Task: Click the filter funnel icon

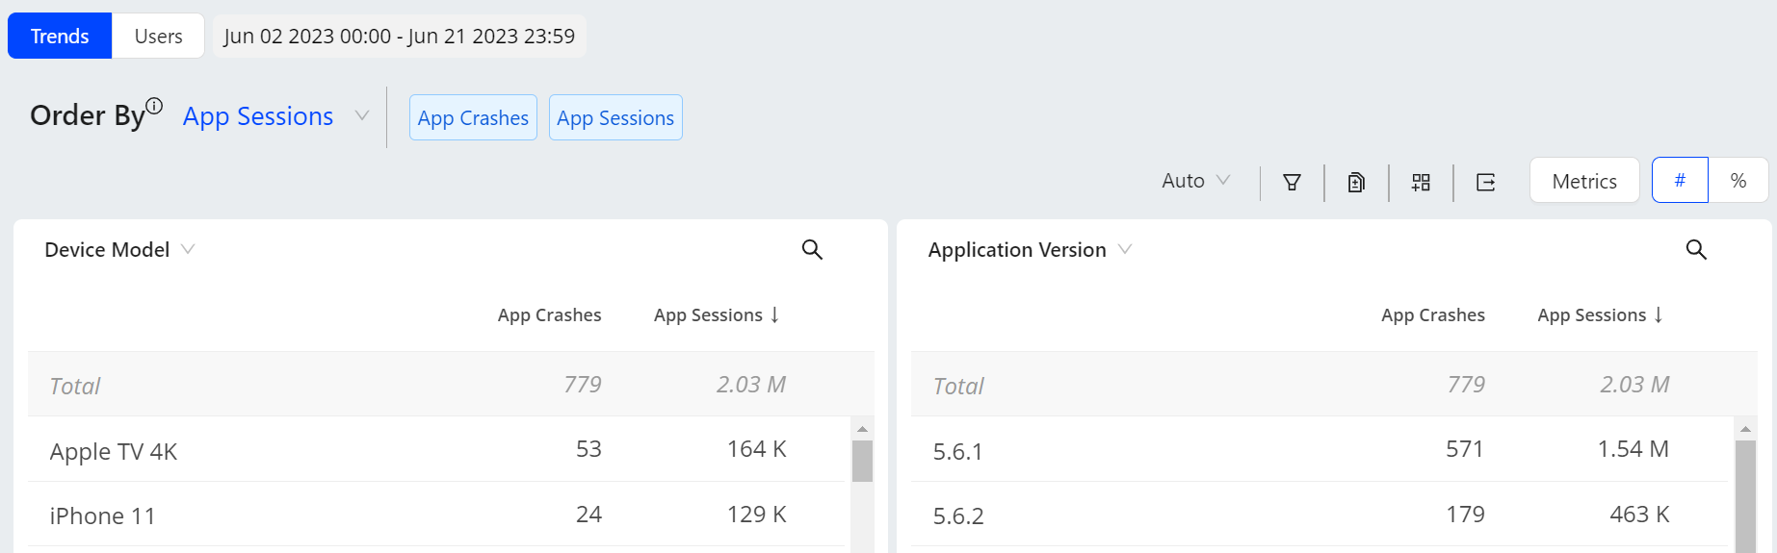Action: coord(1292,182)
